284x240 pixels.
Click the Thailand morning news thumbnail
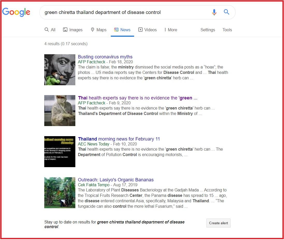click(60, 152)
